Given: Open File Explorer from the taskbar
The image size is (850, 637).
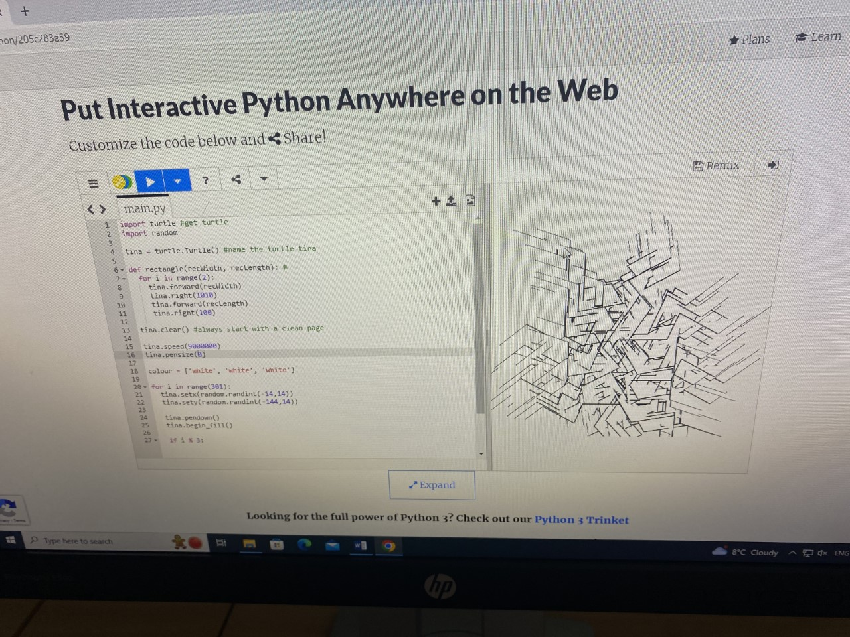Looking at the screenshot, I should tap(249, 544).
